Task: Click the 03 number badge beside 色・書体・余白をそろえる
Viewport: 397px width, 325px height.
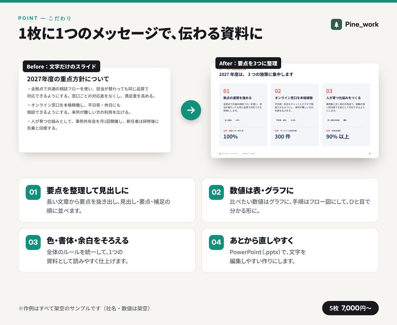Action: tap(33, 242)
